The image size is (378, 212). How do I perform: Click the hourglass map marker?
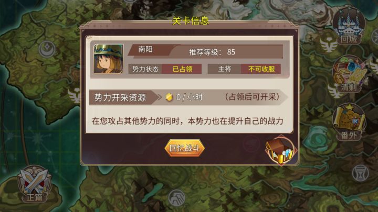click(360, 173)
